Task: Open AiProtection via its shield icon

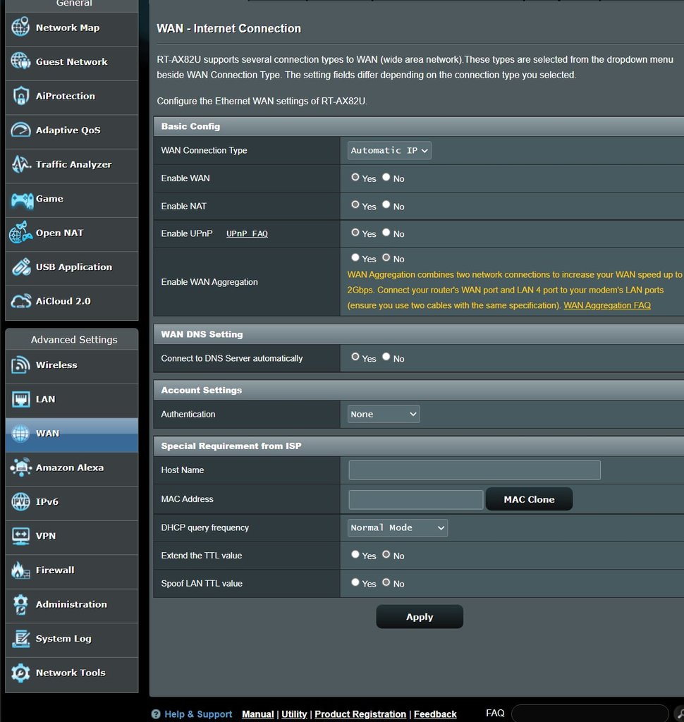Action: 21,97
